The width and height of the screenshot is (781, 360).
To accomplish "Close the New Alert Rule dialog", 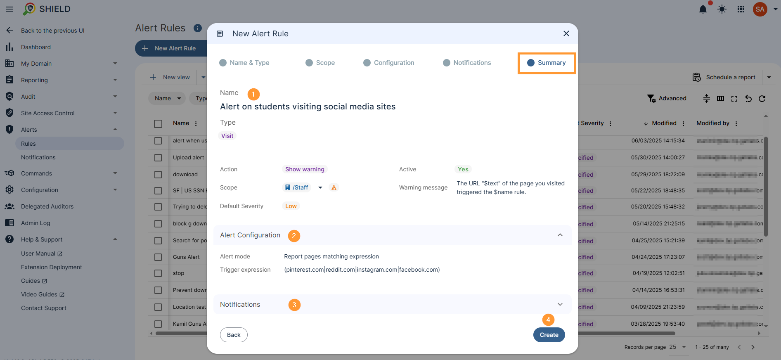I will point(566,33).
